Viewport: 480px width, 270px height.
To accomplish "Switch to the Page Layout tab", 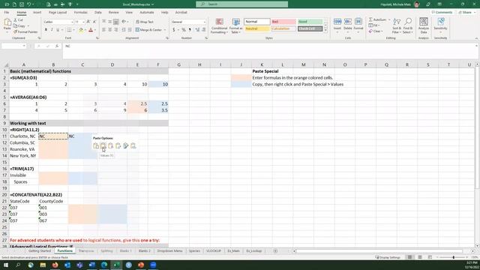I will click(58, 12).
